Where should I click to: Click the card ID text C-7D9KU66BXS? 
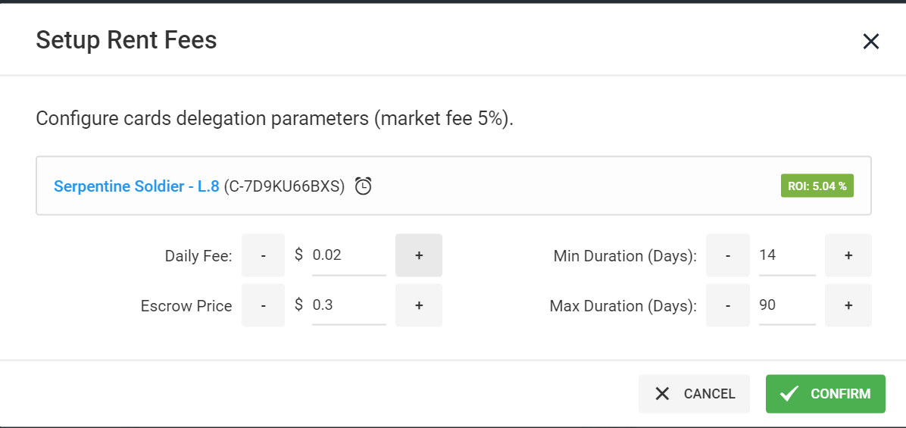(284, 186)
